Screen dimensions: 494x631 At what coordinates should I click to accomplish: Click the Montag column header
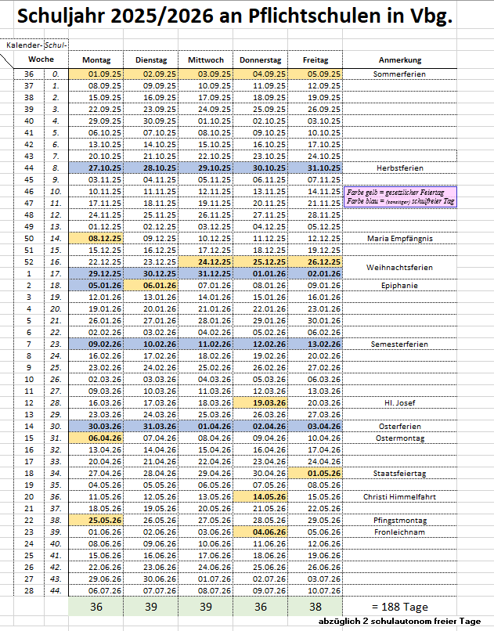pyautogui.click(x=97, y=59)
